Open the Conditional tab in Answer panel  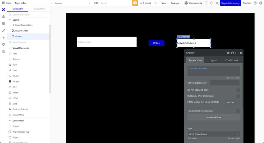click(231, 60)
